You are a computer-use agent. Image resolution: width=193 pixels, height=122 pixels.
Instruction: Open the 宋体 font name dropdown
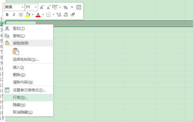[22, 7]
